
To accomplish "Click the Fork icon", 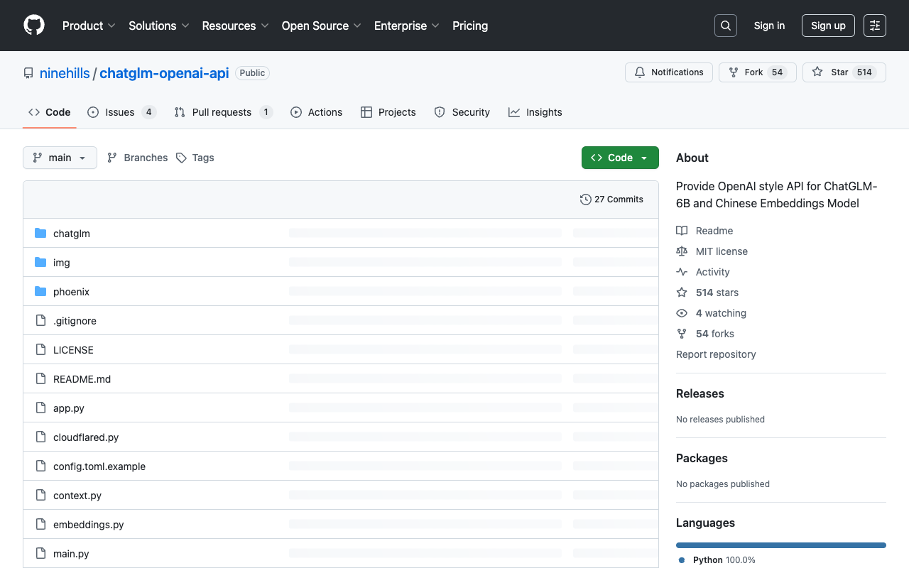I will point(734,72).
